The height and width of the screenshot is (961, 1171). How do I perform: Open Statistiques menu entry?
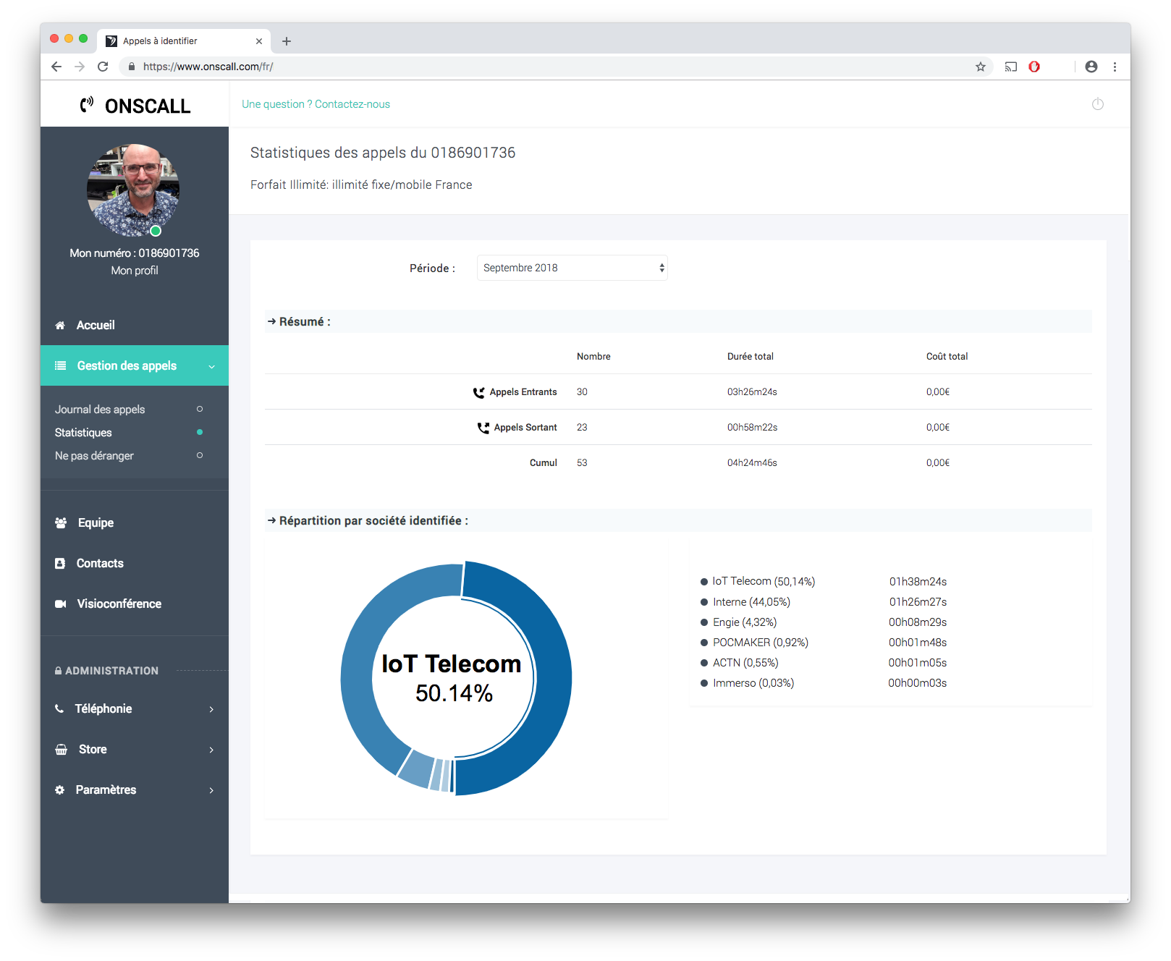pyautogui.click(x=83, y=433)
